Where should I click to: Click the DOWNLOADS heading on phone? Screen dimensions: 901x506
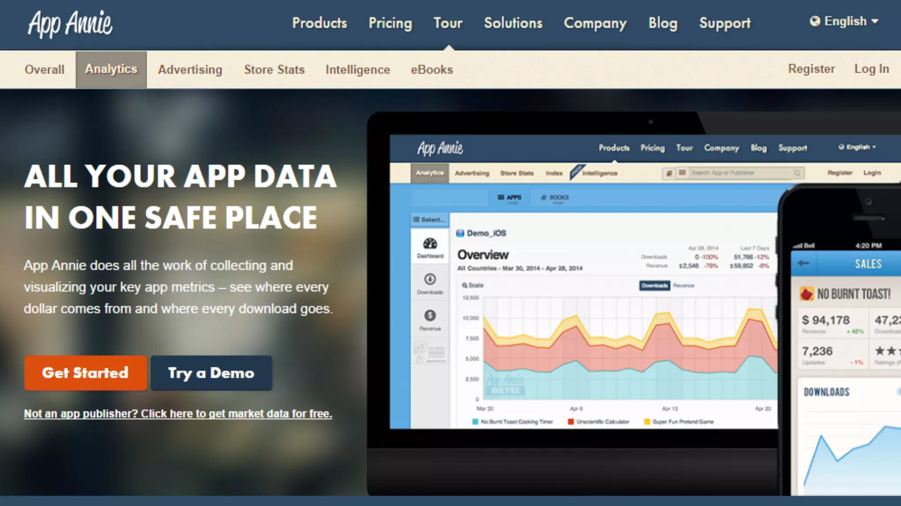pyautogui.click(x=827, y=392)
